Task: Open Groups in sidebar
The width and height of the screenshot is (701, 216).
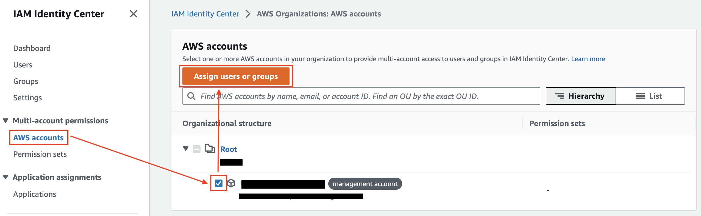Action: coord(26,81)
